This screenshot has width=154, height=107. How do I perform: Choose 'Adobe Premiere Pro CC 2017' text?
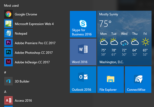point(35,43)
